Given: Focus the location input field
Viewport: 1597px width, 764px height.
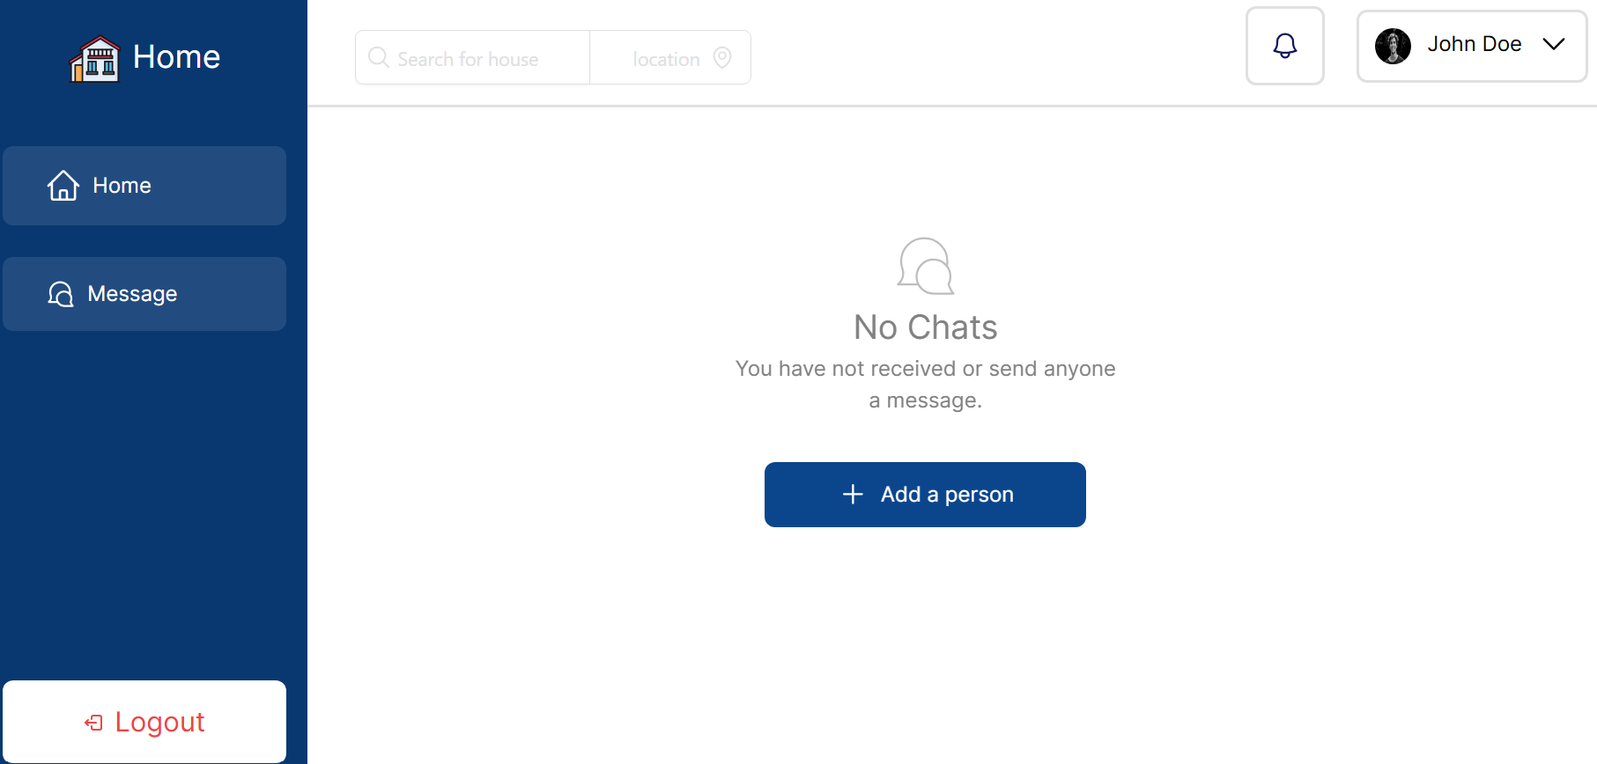Looking at the screenshot, I should (670, 57).
